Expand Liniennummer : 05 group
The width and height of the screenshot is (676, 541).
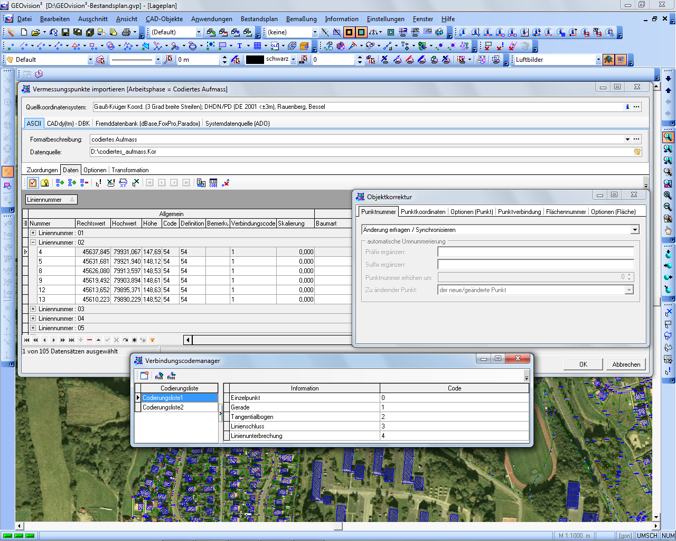[33, 328]
